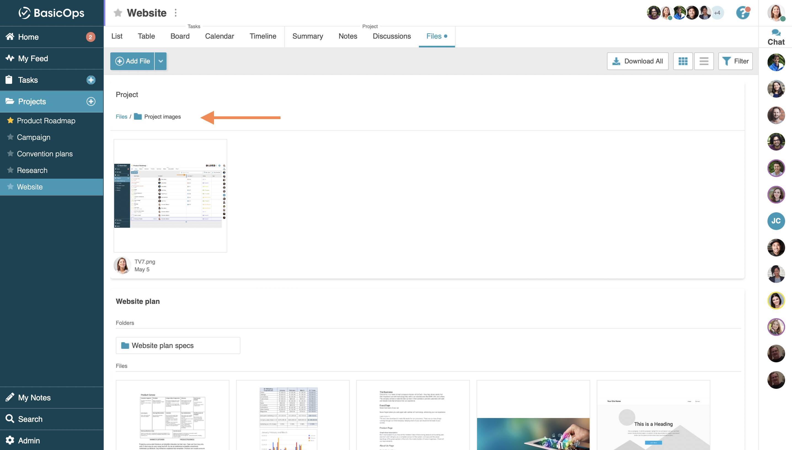
Task: Click the BasicOps logo
Action: click(51, 13)
